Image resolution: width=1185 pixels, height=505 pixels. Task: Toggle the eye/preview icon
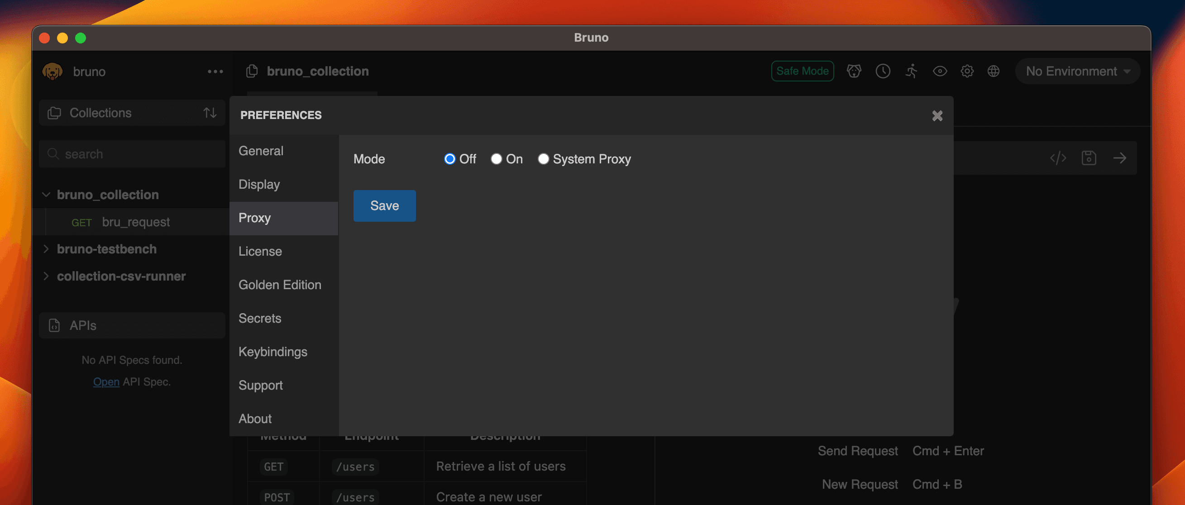click(x=939, y=70)
